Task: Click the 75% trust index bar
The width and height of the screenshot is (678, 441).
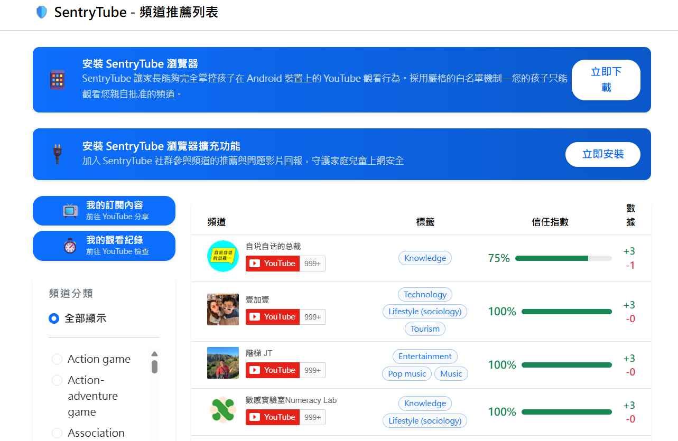Action: (563, 258)
